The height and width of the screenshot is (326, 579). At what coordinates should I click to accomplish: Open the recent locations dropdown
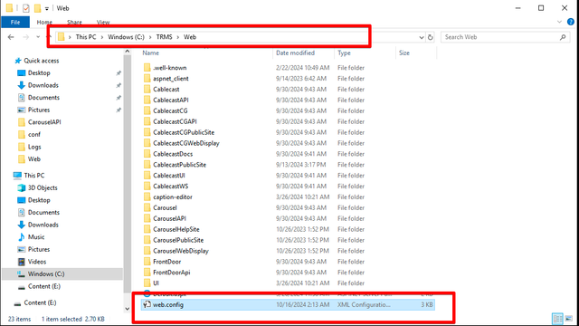38,37
